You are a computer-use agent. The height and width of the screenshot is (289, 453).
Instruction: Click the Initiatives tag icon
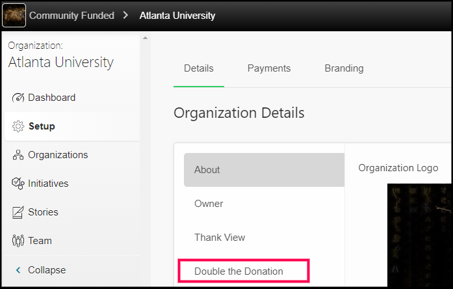18,184
